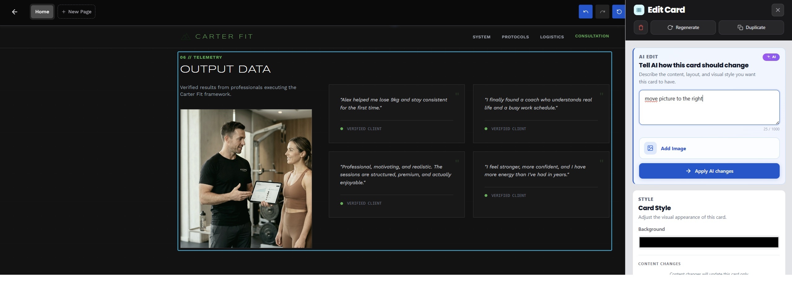Click the 'Tell AI how this card should change' heading
This screenshot has height=301, width=792.
pyautogui.click(x=693, y=65)
